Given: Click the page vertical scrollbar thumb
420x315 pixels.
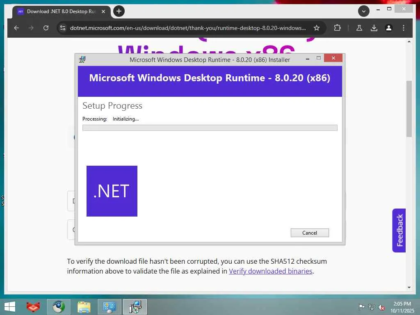Looking at the screenshot, I should (409, 109).
